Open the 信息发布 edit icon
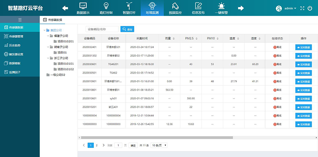The width and height of the screenshot is (318, 157). 198,6
